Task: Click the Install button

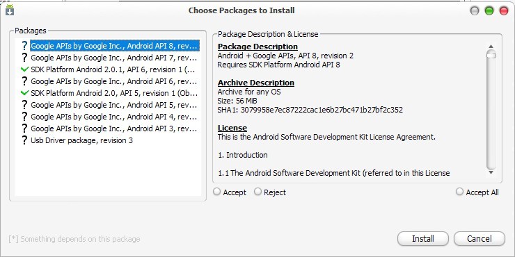Action: click(422, 239)
